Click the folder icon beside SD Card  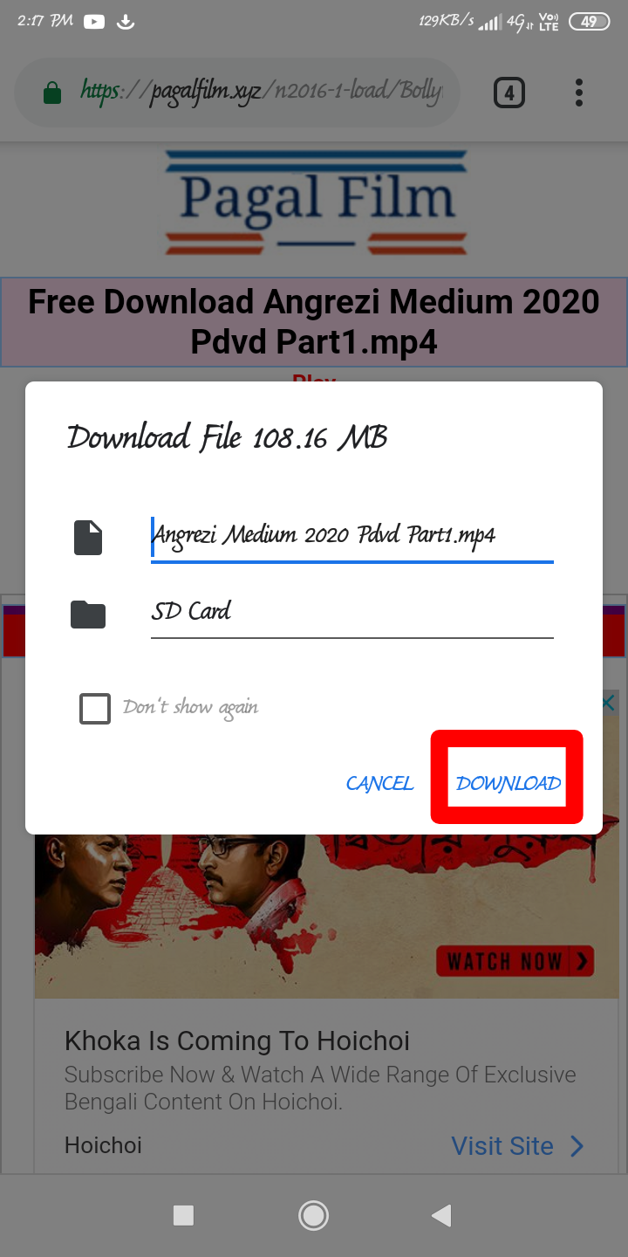(x=88, y=615)
